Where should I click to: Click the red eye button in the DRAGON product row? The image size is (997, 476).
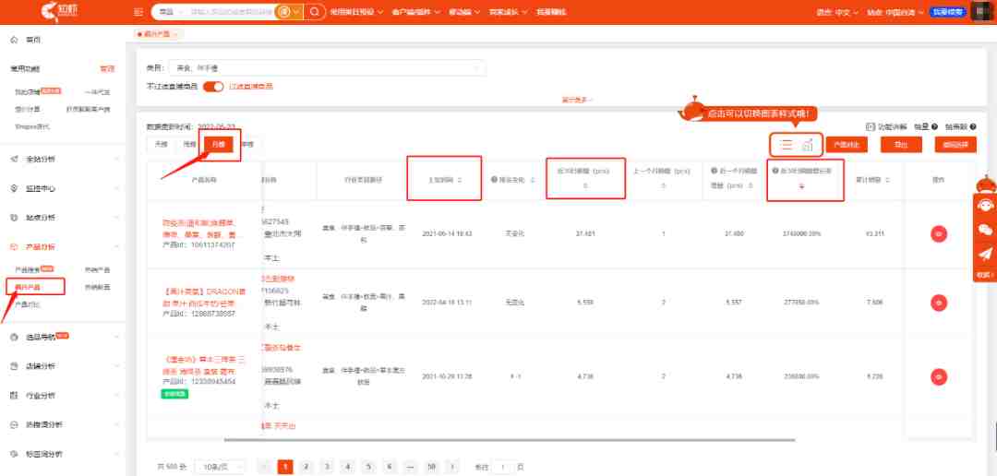coord(939,303)
